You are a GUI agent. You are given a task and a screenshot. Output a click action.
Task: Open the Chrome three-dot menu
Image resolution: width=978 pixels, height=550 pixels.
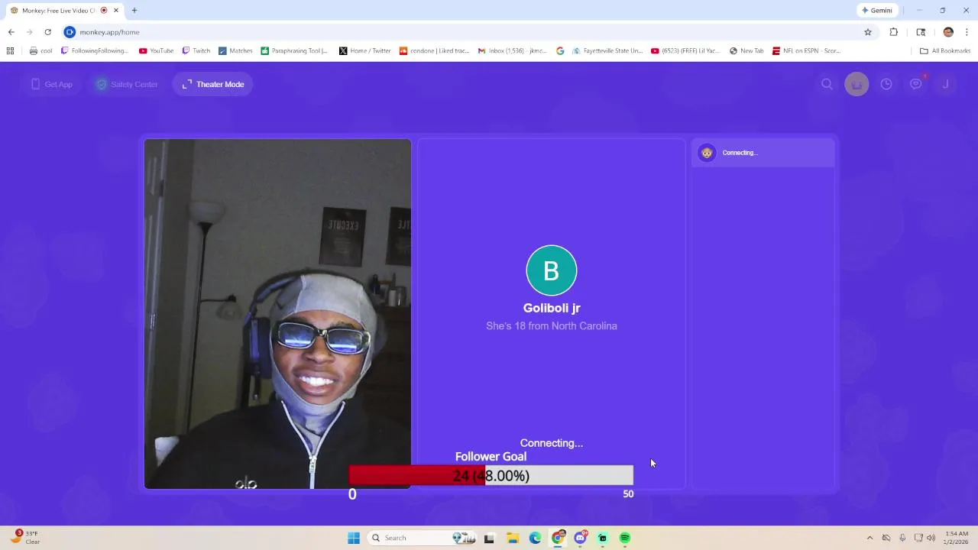[x=967, y=32]
